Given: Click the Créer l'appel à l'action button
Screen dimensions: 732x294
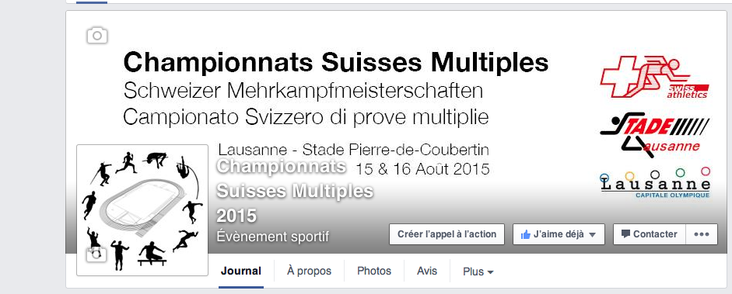Looking at the screenshot, I should pyautogui.click(x=447, y=234).
